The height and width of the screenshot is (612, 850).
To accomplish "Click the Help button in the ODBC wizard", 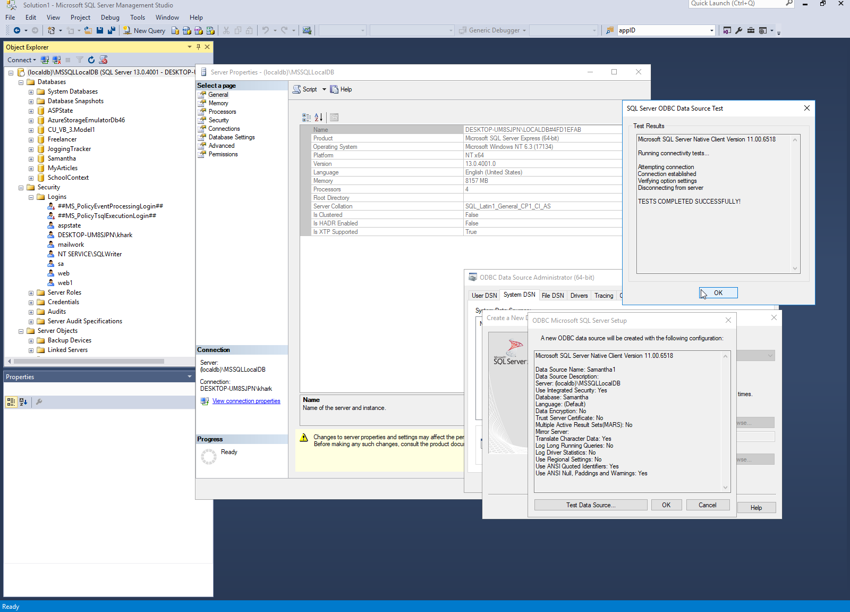I will [756, 508].
